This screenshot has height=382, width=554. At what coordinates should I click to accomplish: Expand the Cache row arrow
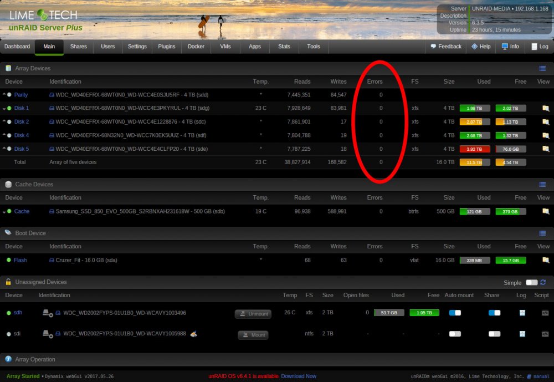4,212
